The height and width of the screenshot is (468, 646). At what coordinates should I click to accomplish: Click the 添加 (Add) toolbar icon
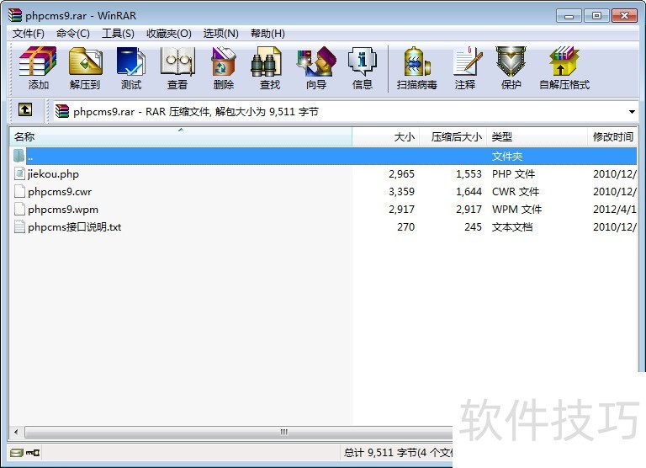pos(38,68)
